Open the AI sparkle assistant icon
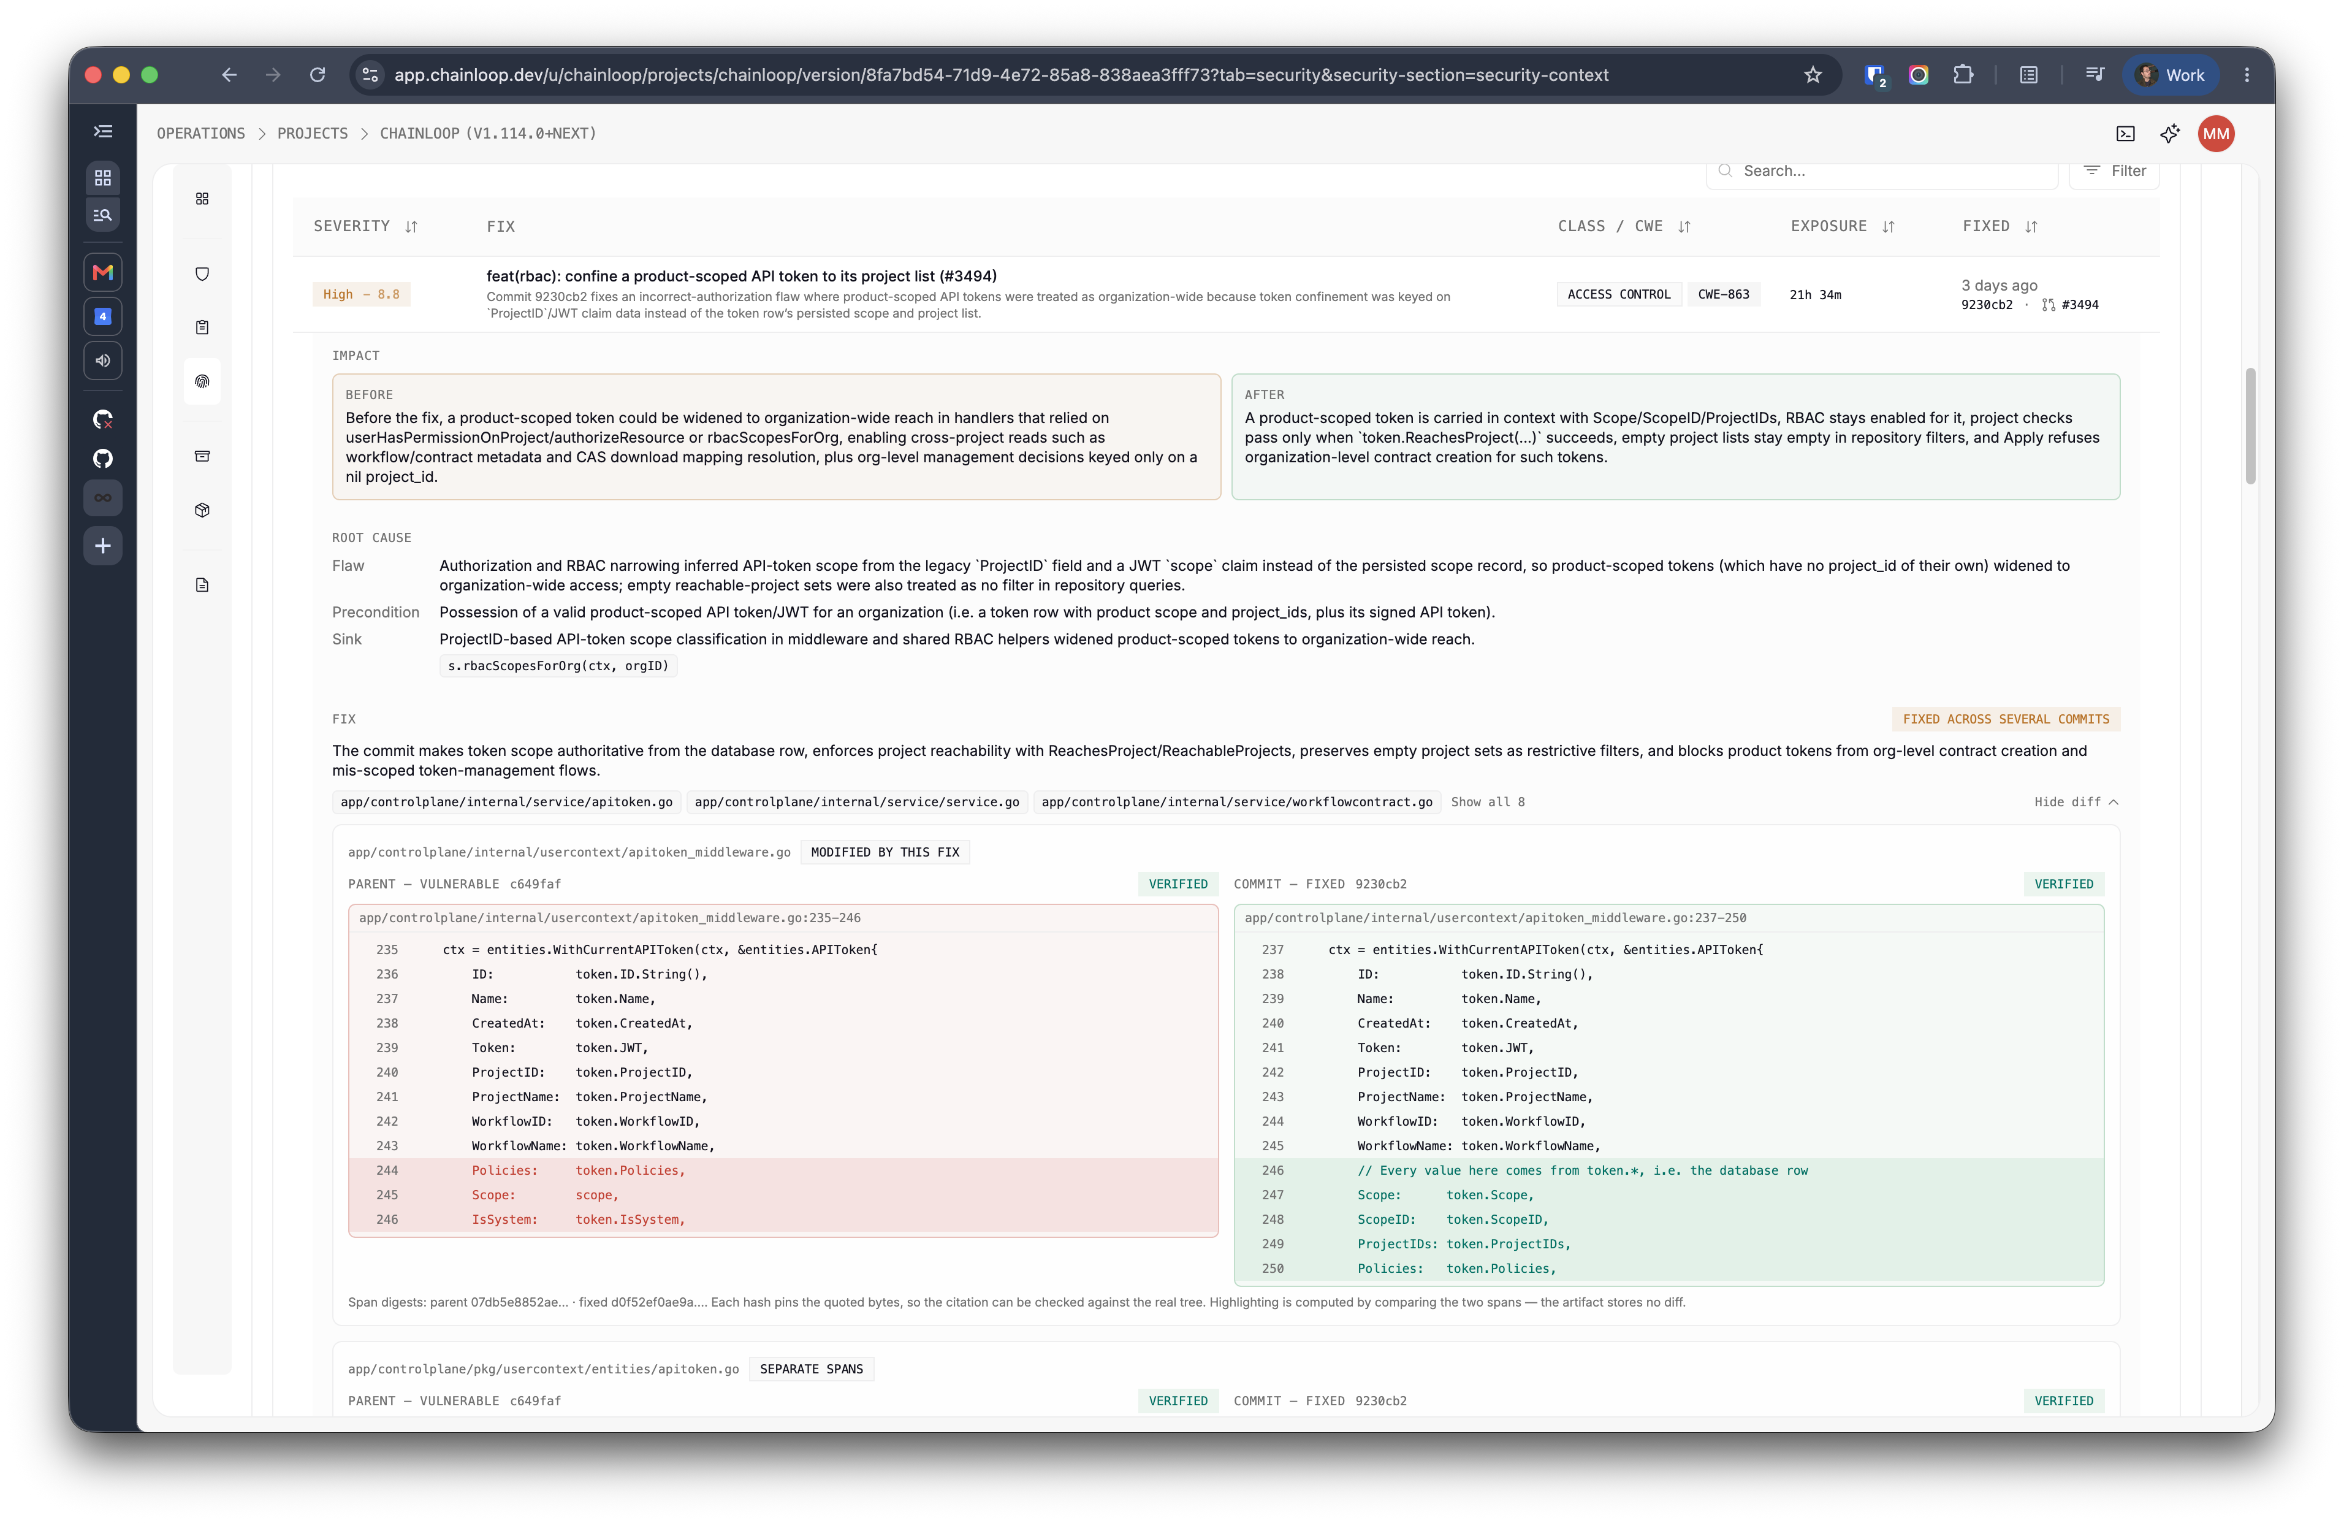This screenshot has height=1523, width=2344. click(x=2170, y=134)
